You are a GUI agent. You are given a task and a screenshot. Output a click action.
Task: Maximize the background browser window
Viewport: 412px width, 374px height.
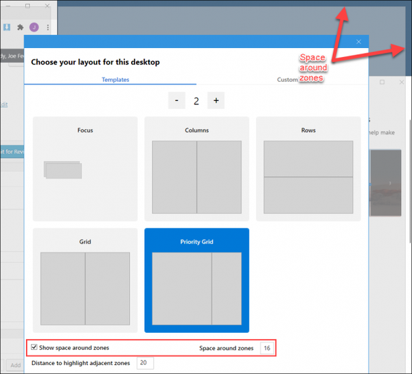(x=27, y=5)
